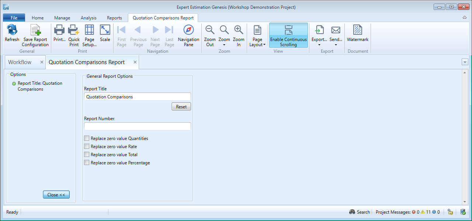Viewport: 472px width, 221px height.
Task: Click into the Report Number field
Action: (x=137, y=126)
